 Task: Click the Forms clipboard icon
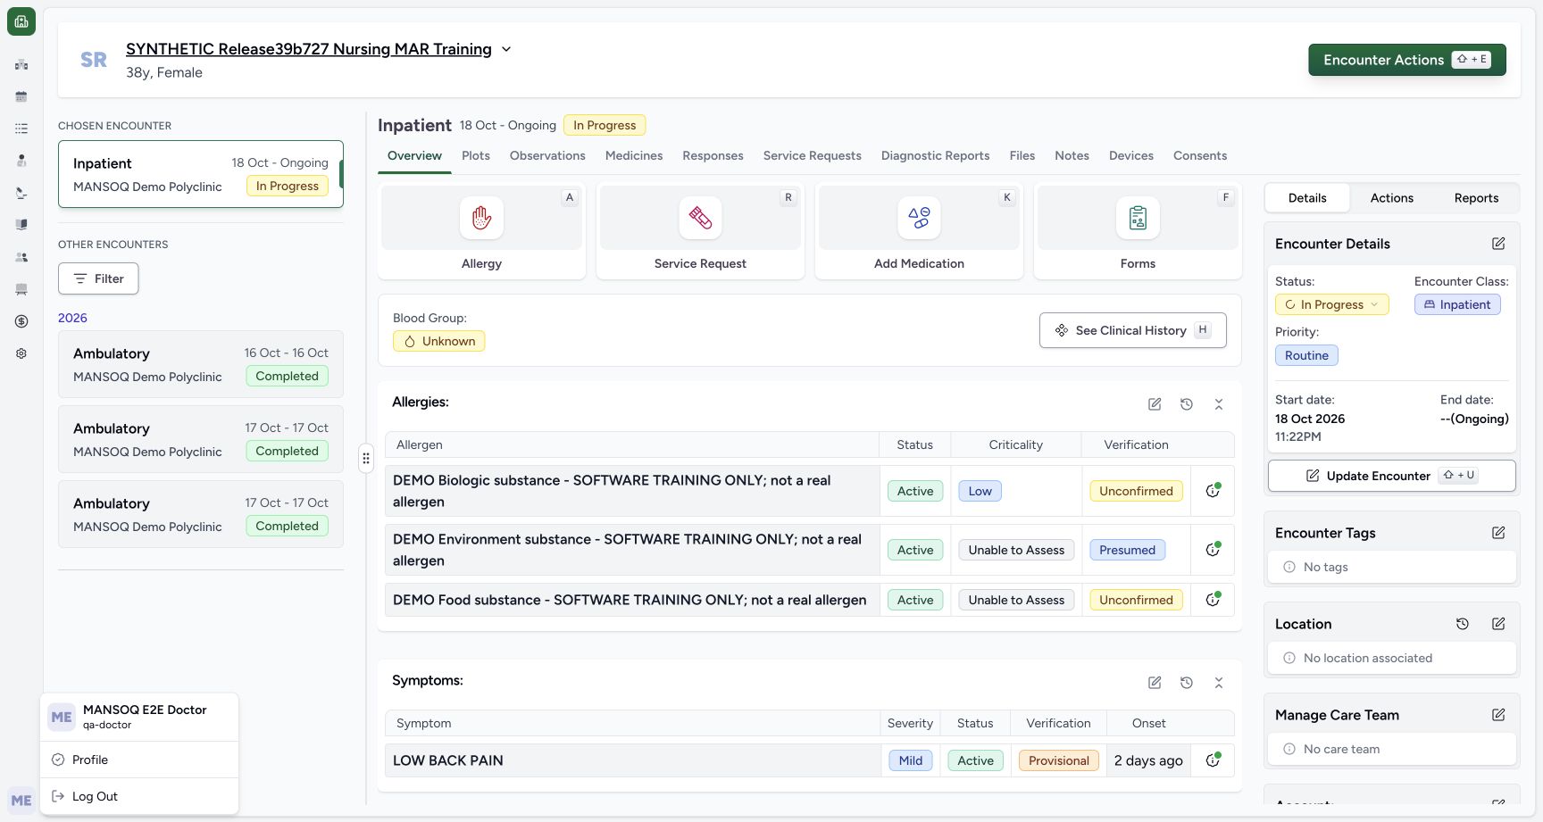pyautogui.click(x=1138, y=218)
